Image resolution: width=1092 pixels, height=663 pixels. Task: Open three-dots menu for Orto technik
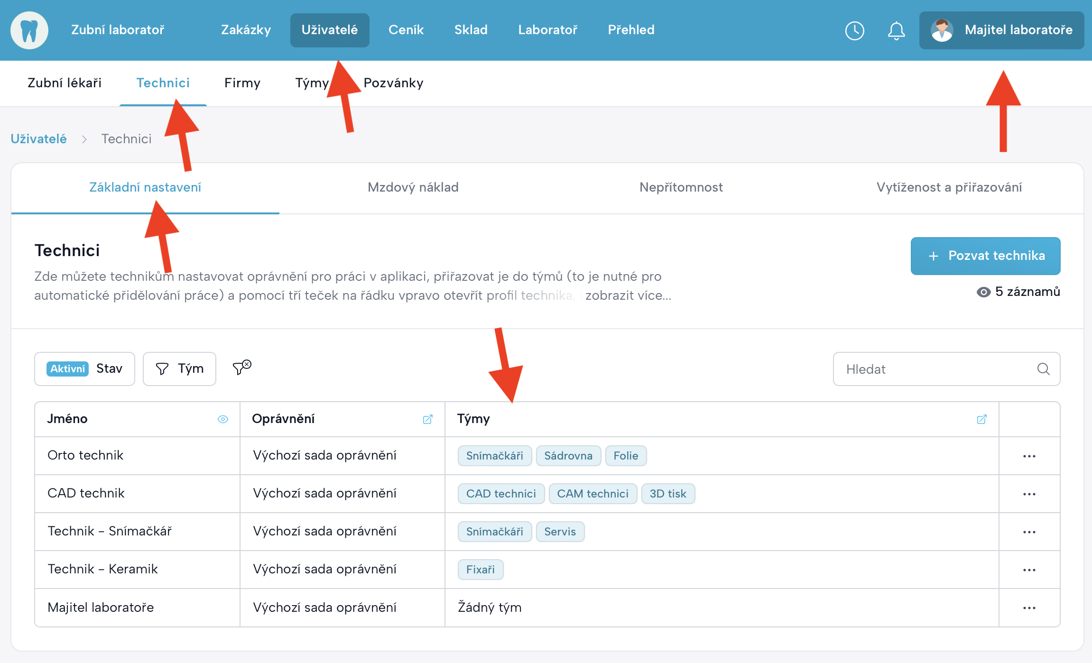1029,456
